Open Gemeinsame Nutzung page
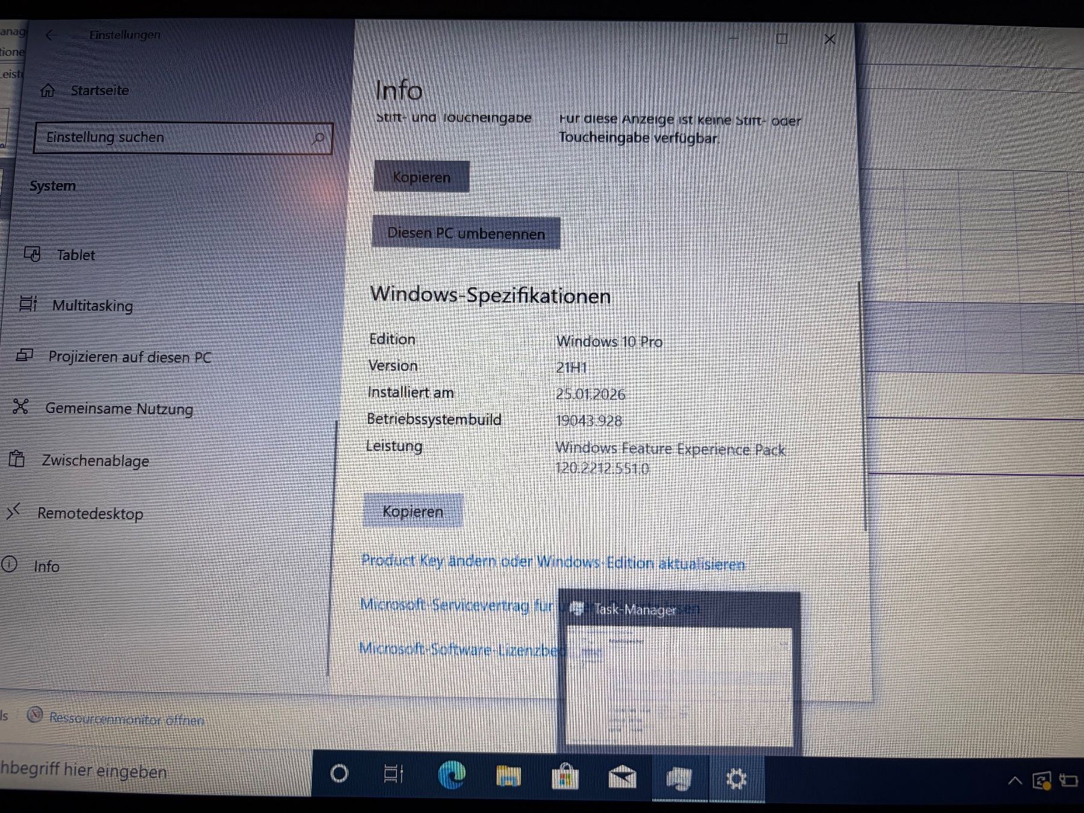Screen dimensions: 1084x813 coord(119,408)
